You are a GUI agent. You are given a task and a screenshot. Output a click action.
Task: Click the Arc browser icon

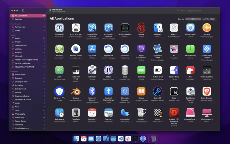point(174,49)
